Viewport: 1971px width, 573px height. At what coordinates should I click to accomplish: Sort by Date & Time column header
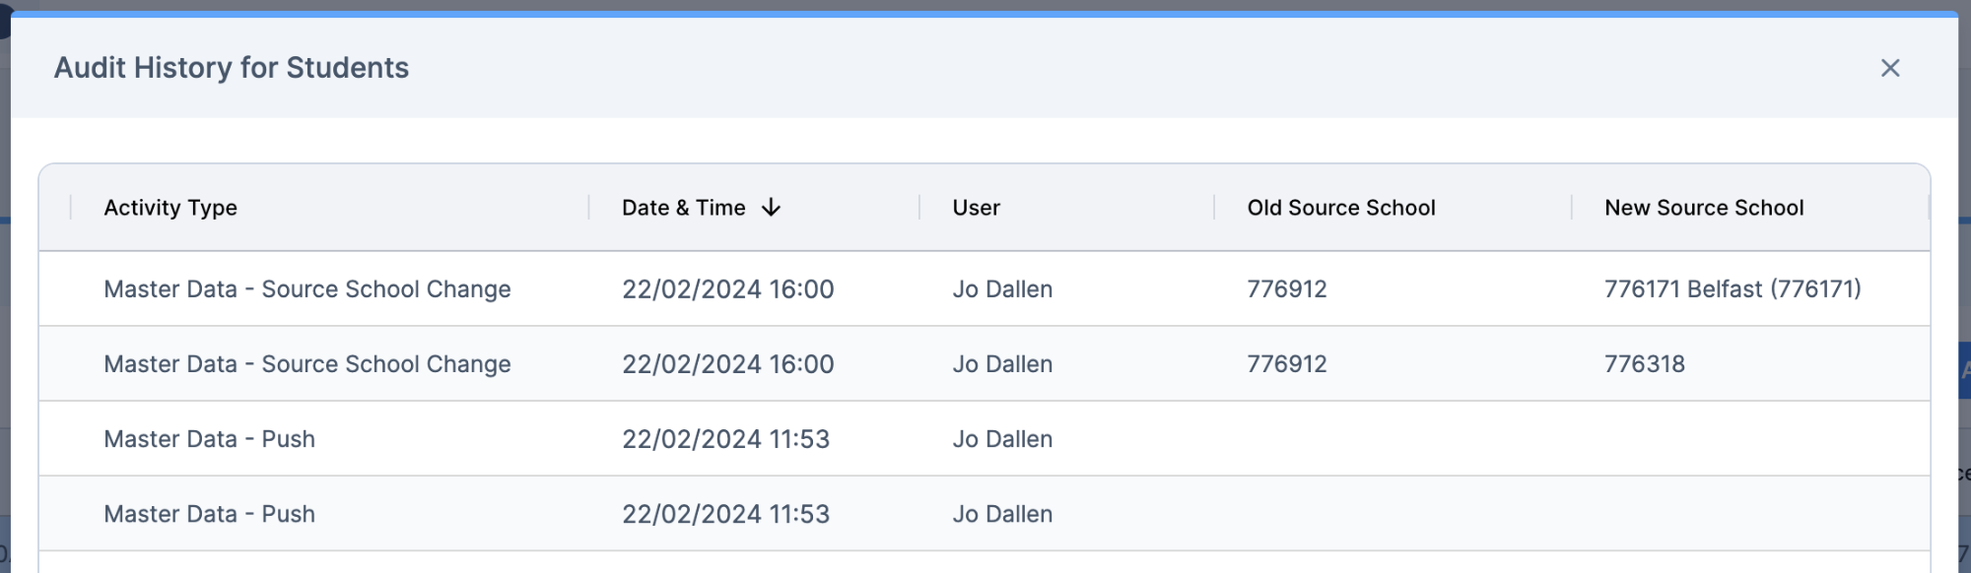683,208
